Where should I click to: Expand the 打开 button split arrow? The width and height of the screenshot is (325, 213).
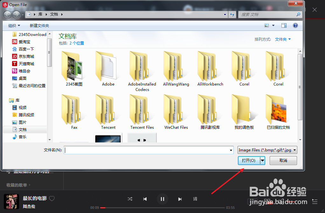263,160
